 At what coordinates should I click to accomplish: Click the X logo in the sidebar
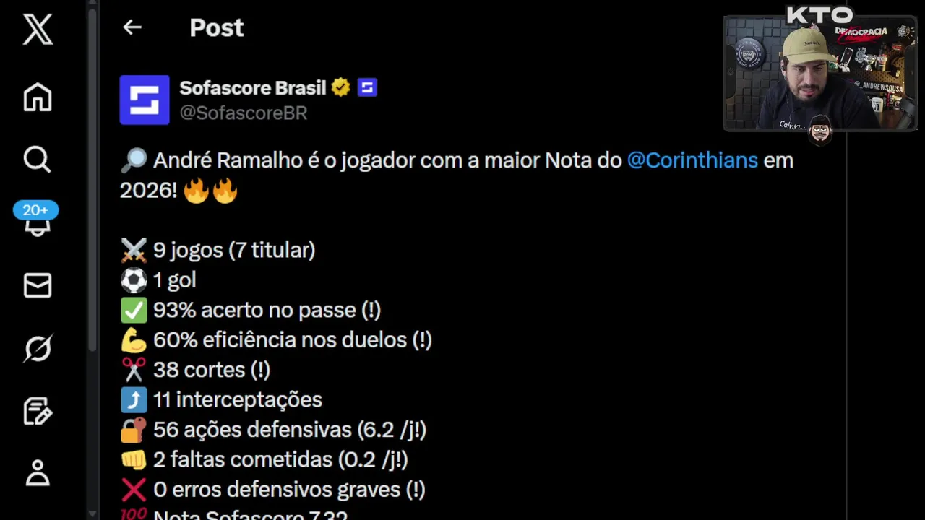[38, 30]
